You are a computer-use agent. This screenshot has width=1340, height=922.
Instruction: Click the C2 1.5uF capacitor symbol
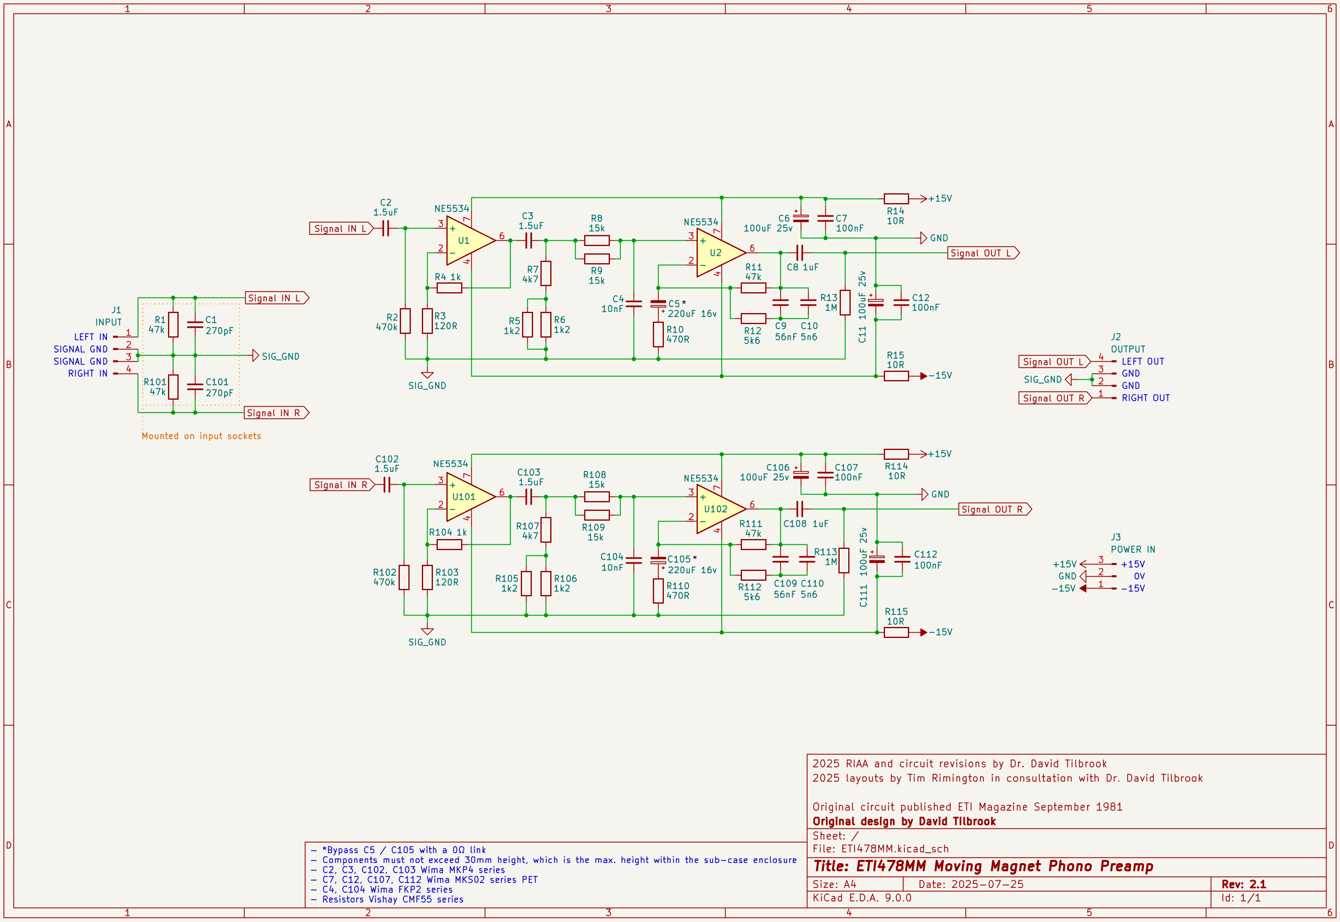tap(386, 228)
